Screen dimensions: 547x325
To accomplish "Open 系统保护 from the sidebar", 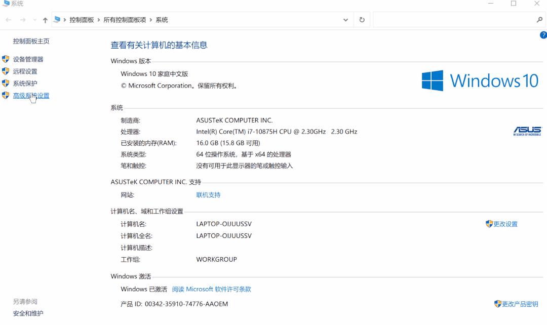I will coord(25,83).
